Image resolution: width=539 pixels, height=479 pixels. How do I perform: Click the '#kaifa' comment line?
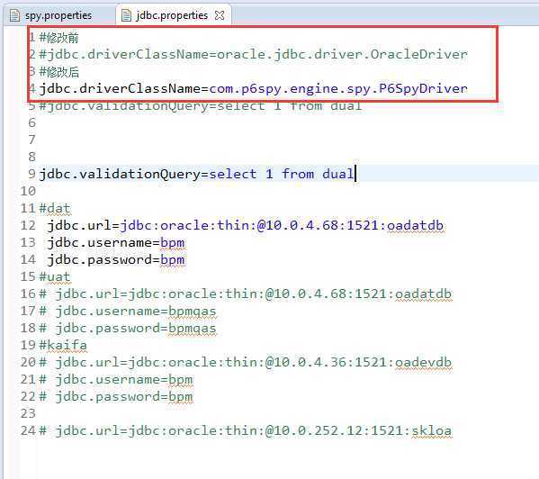[x=63, y=345]
